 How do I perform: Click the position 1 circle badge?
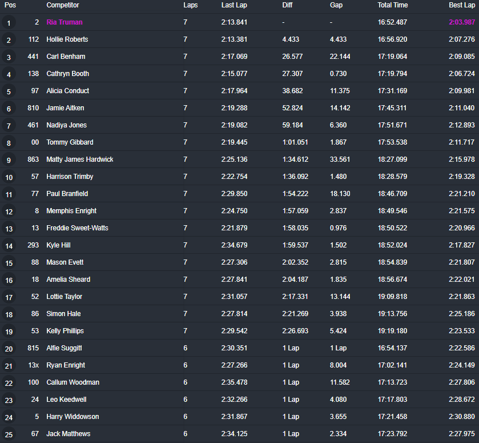pos(9,23)
